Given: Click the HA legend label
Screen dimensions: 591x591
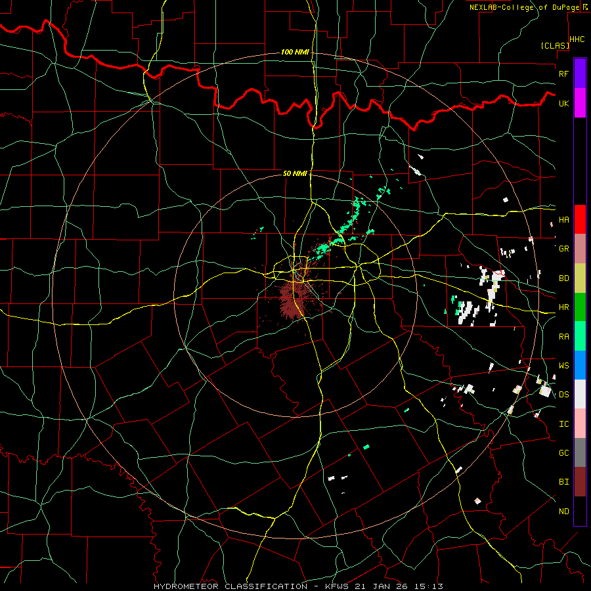Looking at the screenshot, I should coord(563,219).
